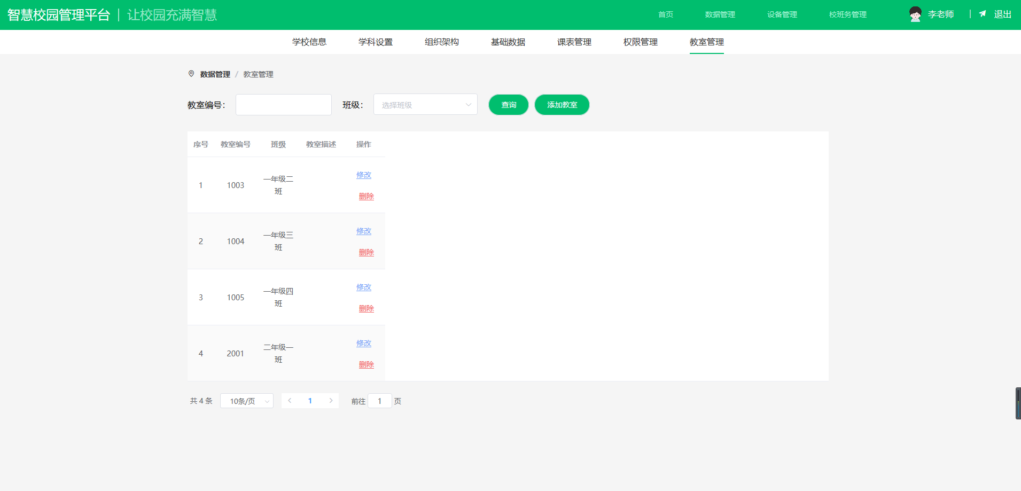Switch to the 学校信息 tab
Screen dimensions: 1021x491
pyautogui.click(x=309, y=42)
